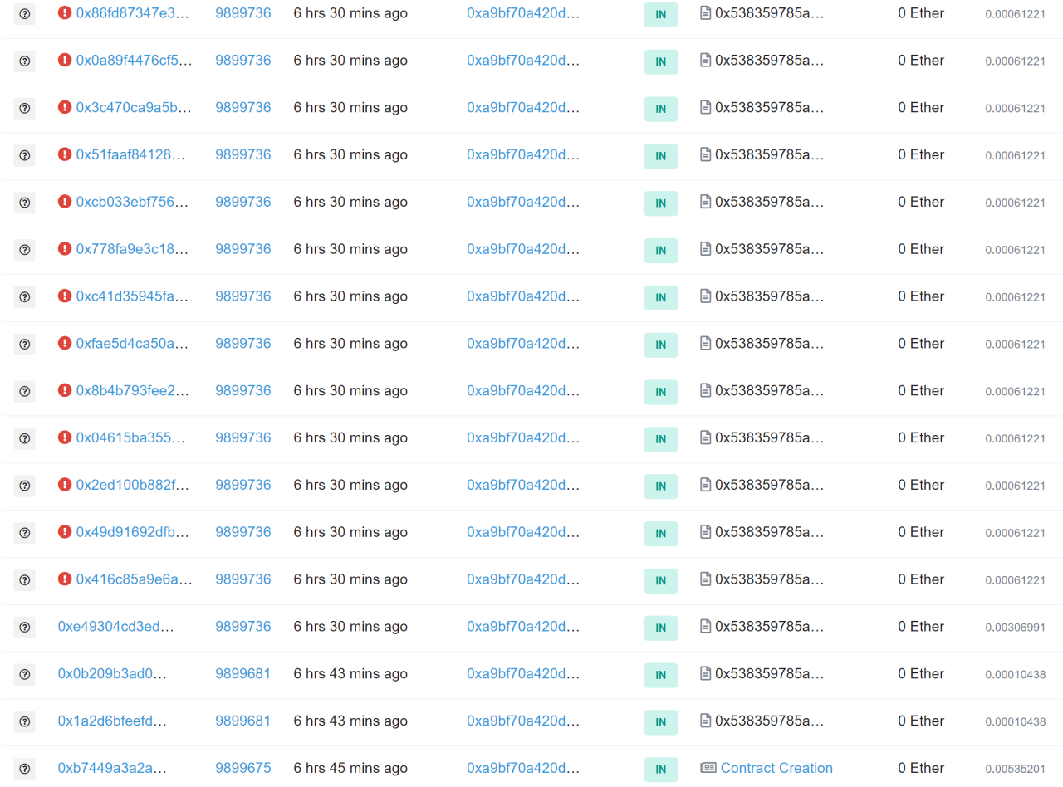Open transaction hash 0x86fd87347e3
Viewport: 1063px width, 787px height.
(x=134, y=13)
